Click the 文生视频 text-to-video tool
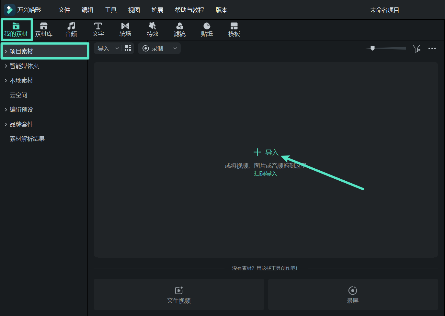445x316 pixels. (x=179, y=295)
